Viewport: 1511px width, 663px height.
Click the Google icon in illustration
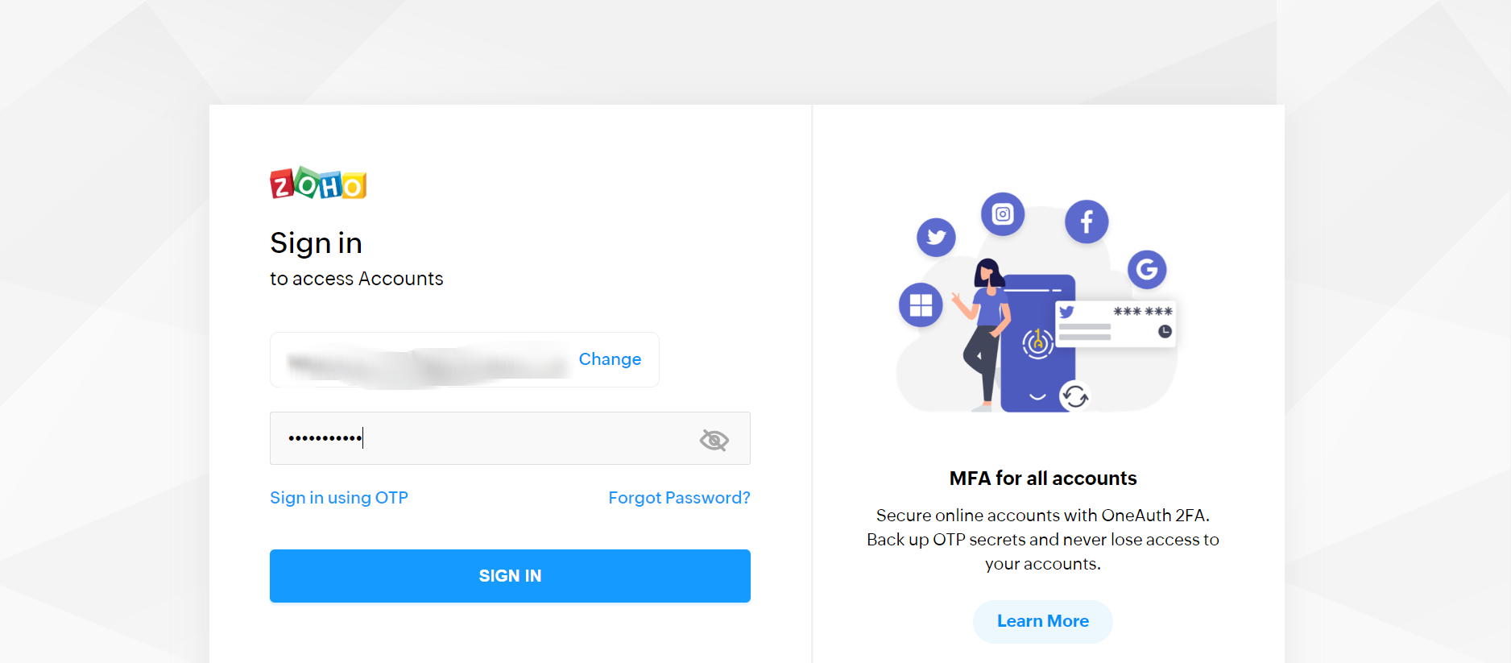coord(1147,269)
